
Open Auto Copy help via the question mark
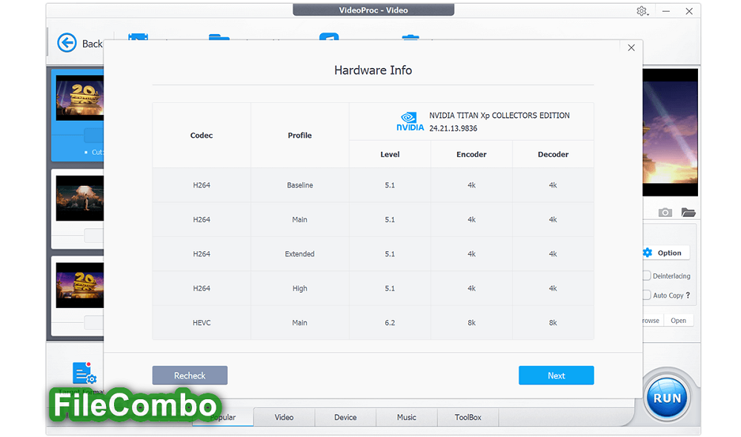point(686,295)
